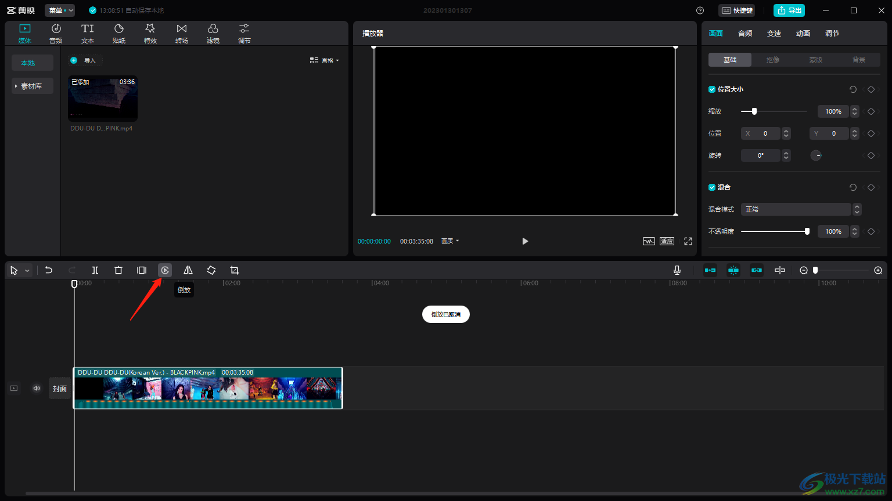Viewport: 892px width, 501px height.
Task: Open the 贴纸 stickers tab
Action: (x=119, y=34)
